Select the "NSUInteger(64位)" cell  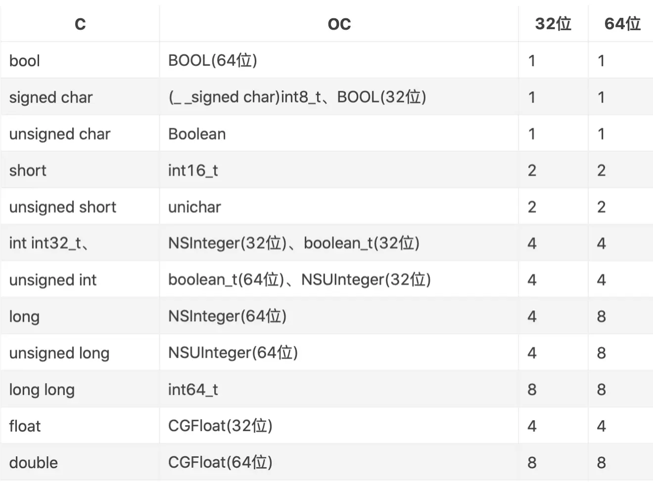coord(233,352)
